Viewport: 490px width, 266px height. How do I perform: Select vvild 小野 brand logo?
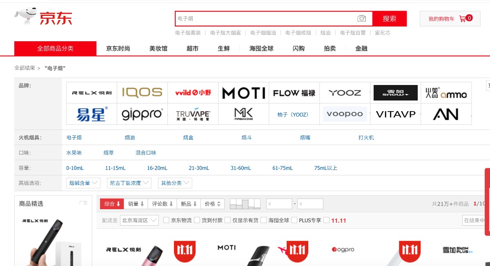193,93
